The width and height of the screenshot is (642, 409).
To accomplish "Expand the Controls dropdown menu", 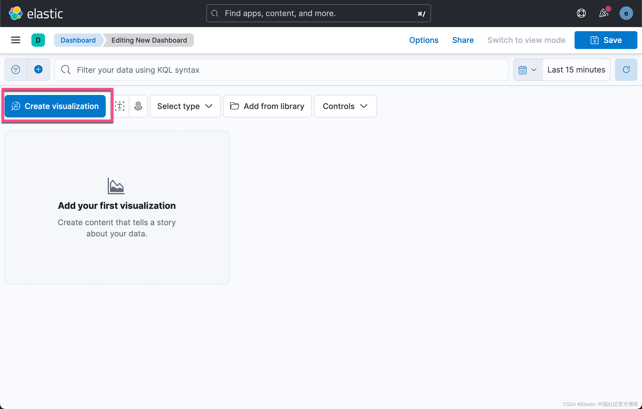I will pos(345,106).
